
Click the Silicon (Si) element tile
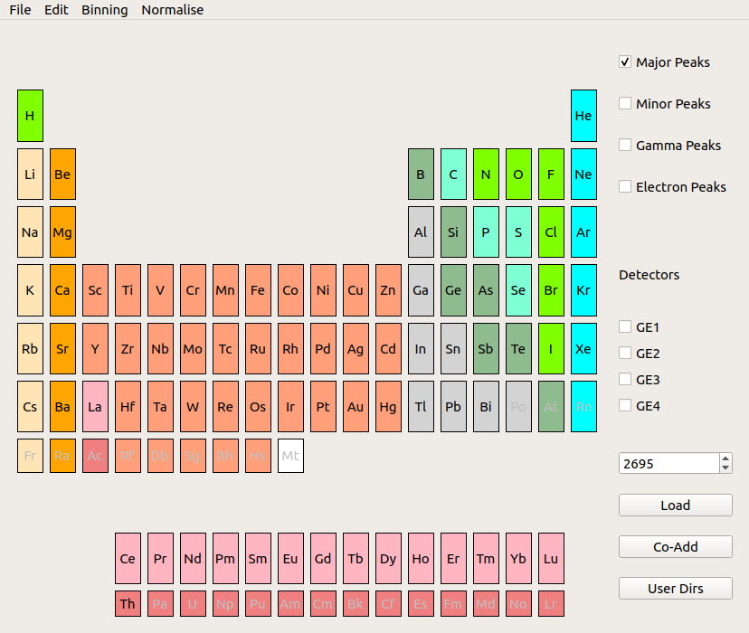[x=453, y=232]
